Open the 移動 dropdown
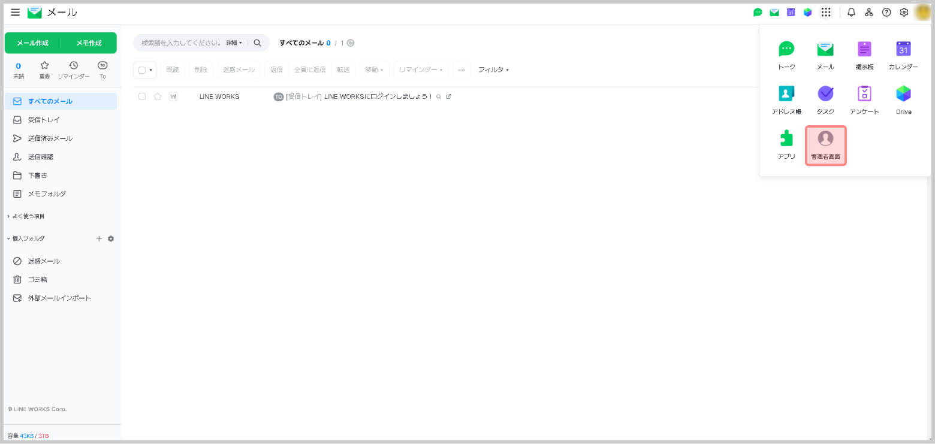Screen dimensions: 935x444 374,70
